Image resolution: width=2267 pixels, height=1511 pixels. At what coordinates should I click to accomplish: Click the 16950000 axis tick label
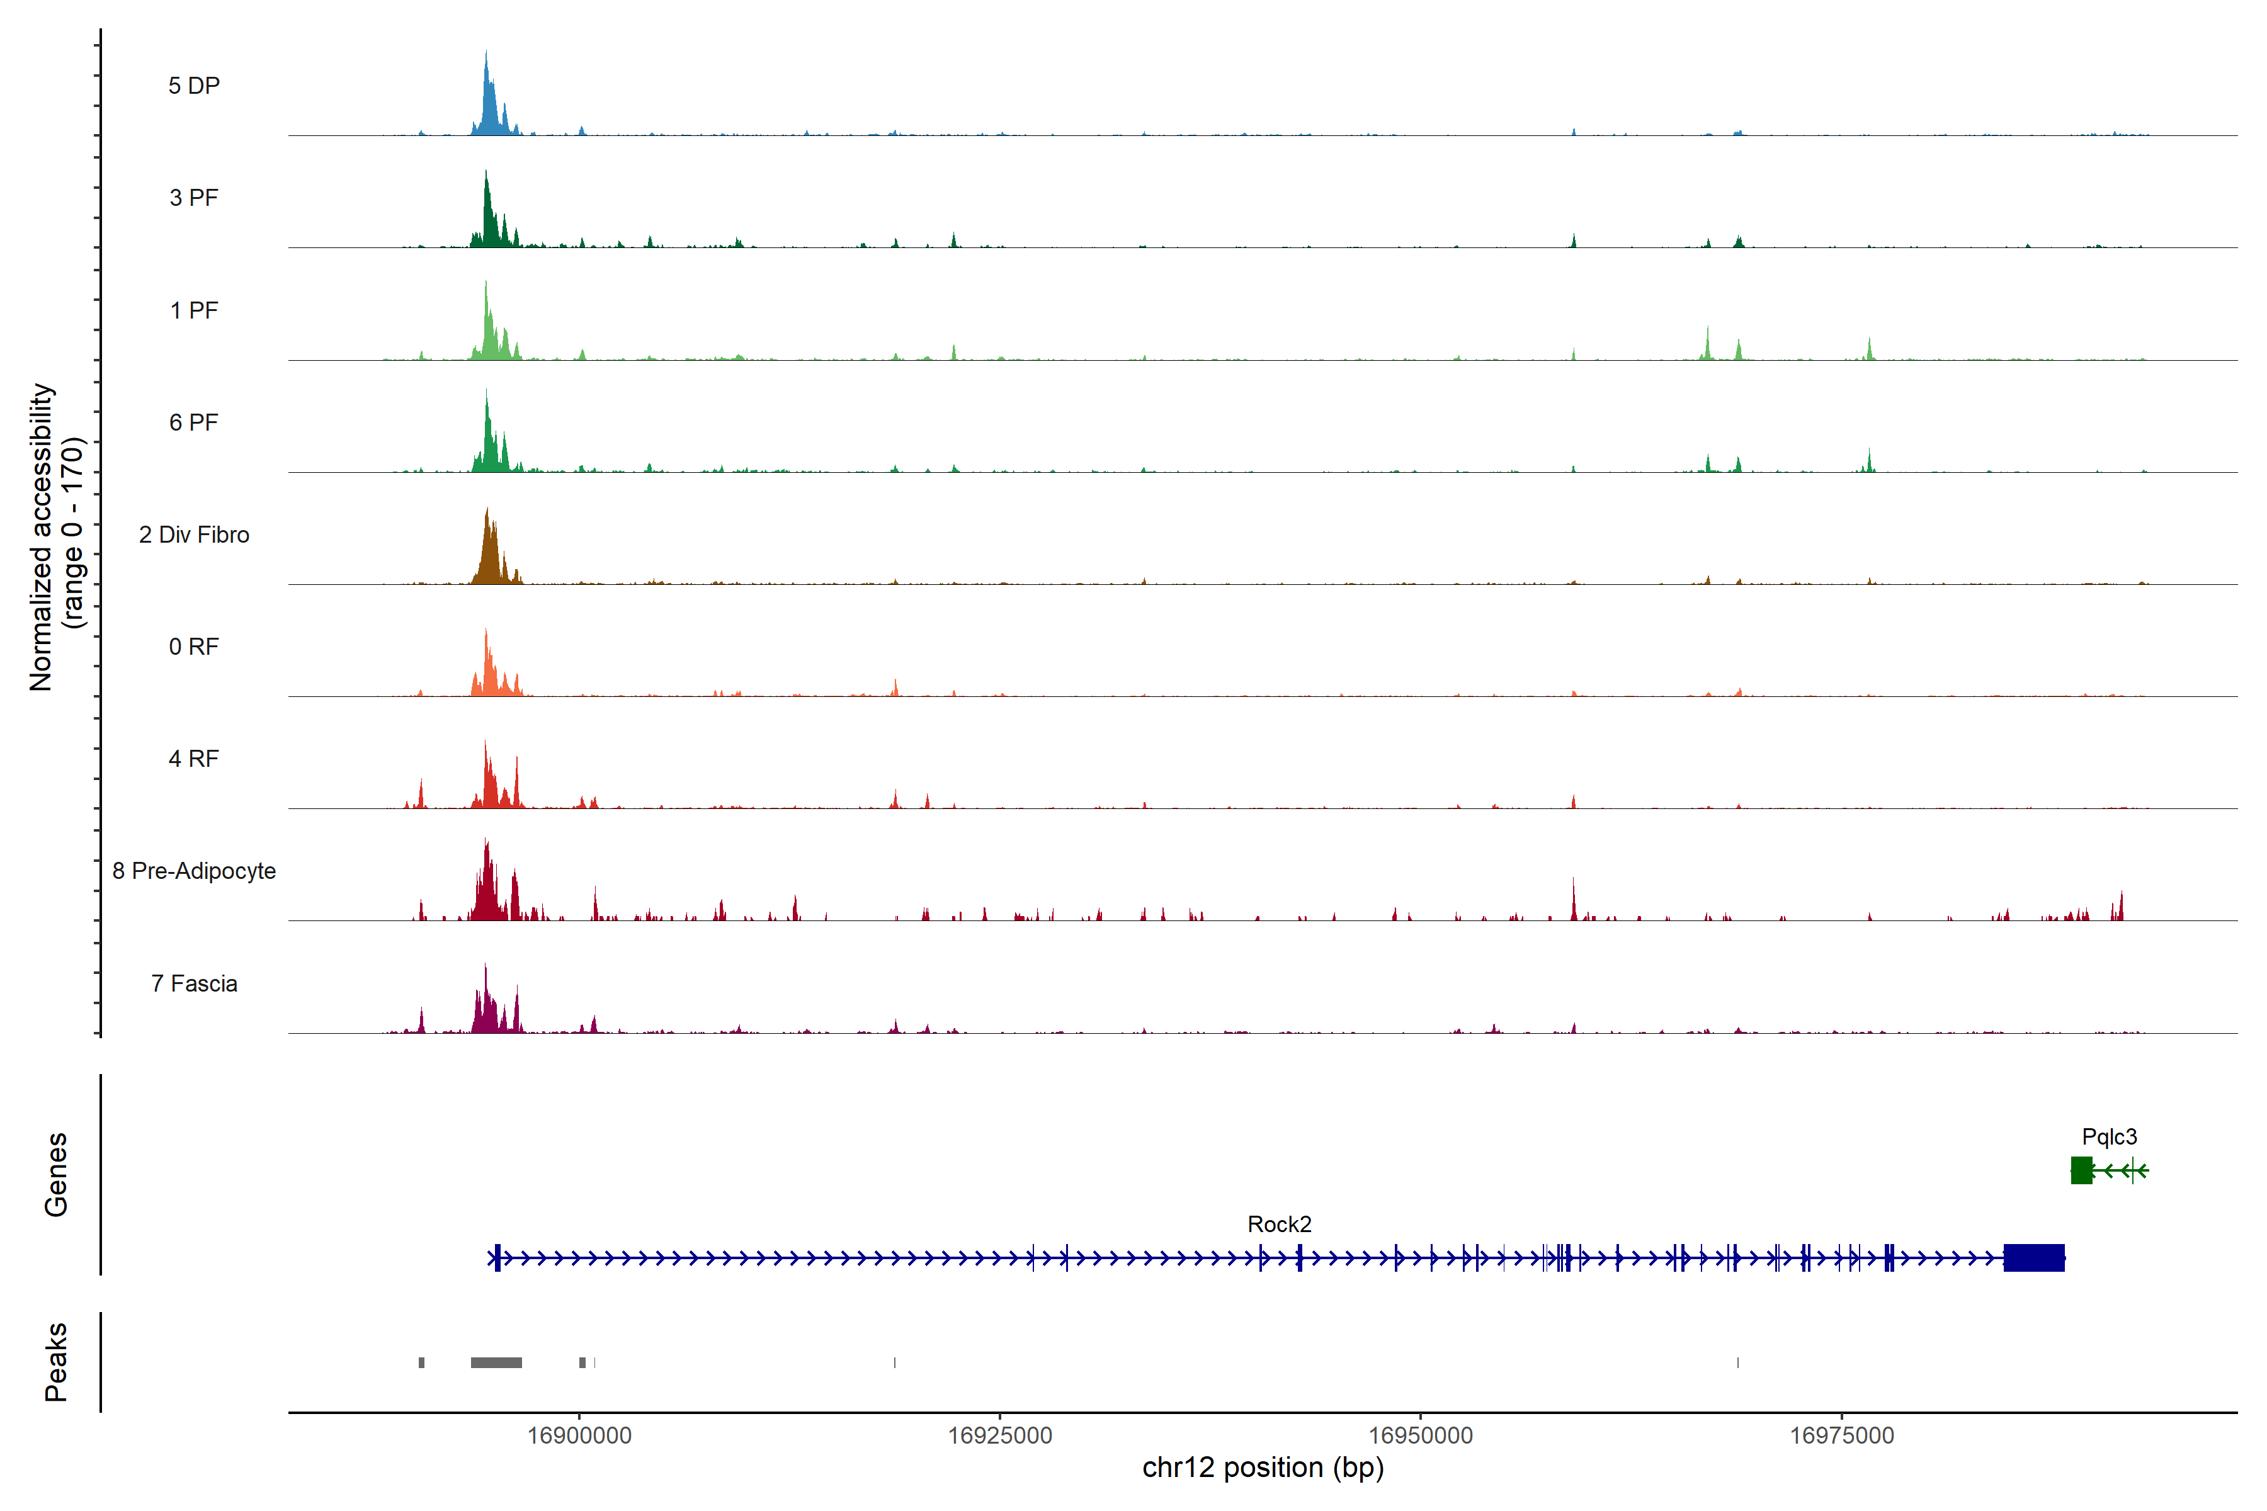tap(1421, 1435)
